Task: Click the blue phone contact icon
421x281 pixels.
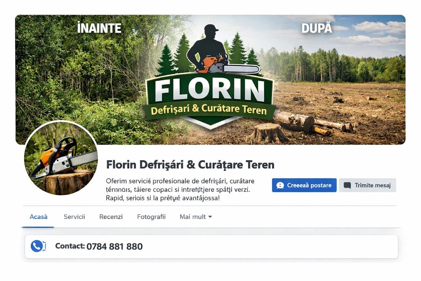Action: (x=38, y=246)
